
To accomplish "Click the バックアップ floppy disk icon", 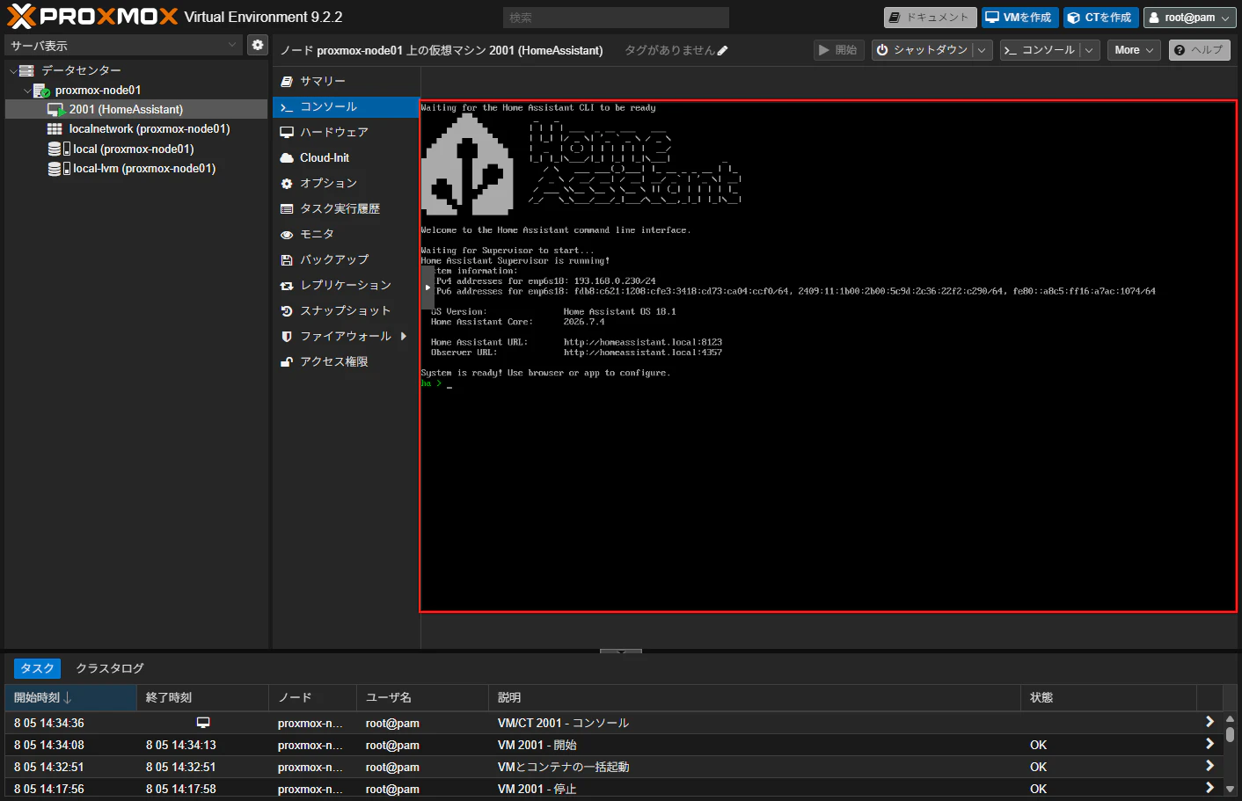I will 287,260.
